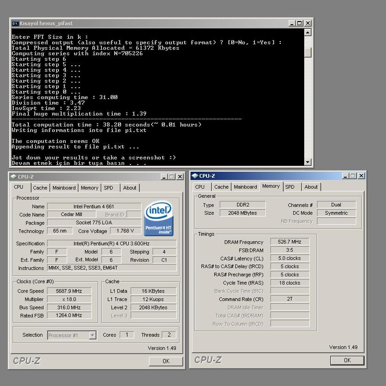Click the Package field Socket 775 LGA
The image size is (386, 386).
(x=94, y=222)
